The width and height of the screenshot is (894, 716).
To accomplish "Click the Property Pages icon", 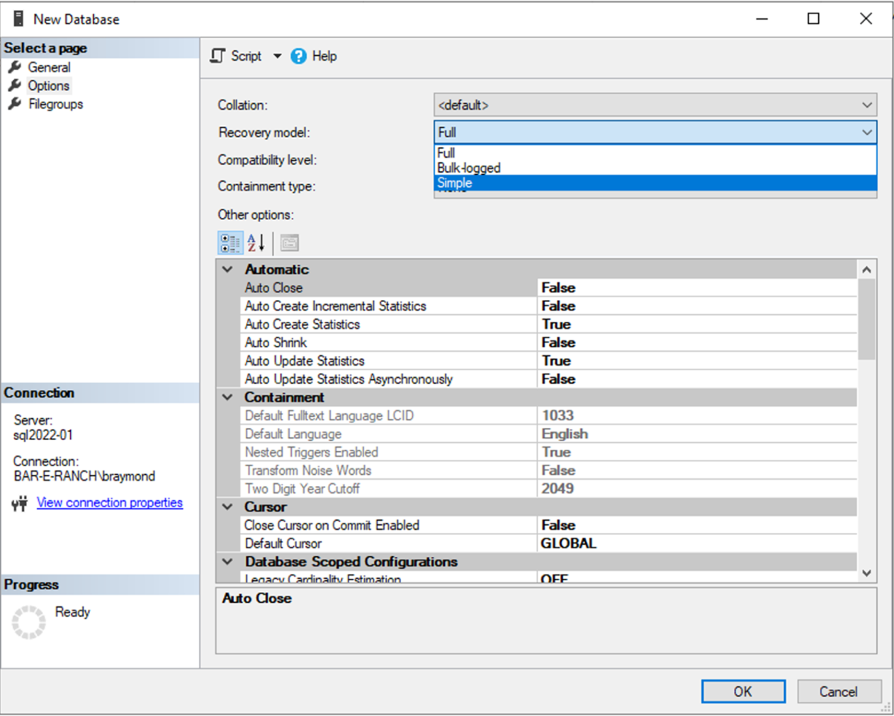I will coord(290,243).
